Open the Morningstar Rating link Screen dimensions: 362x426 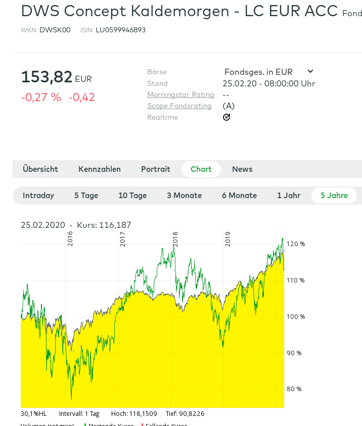180,94
